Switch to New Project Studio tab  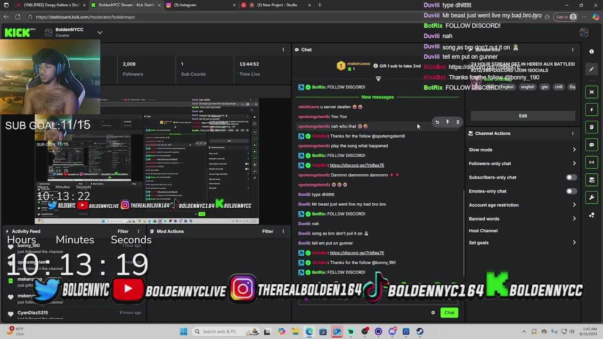point(277,5)
